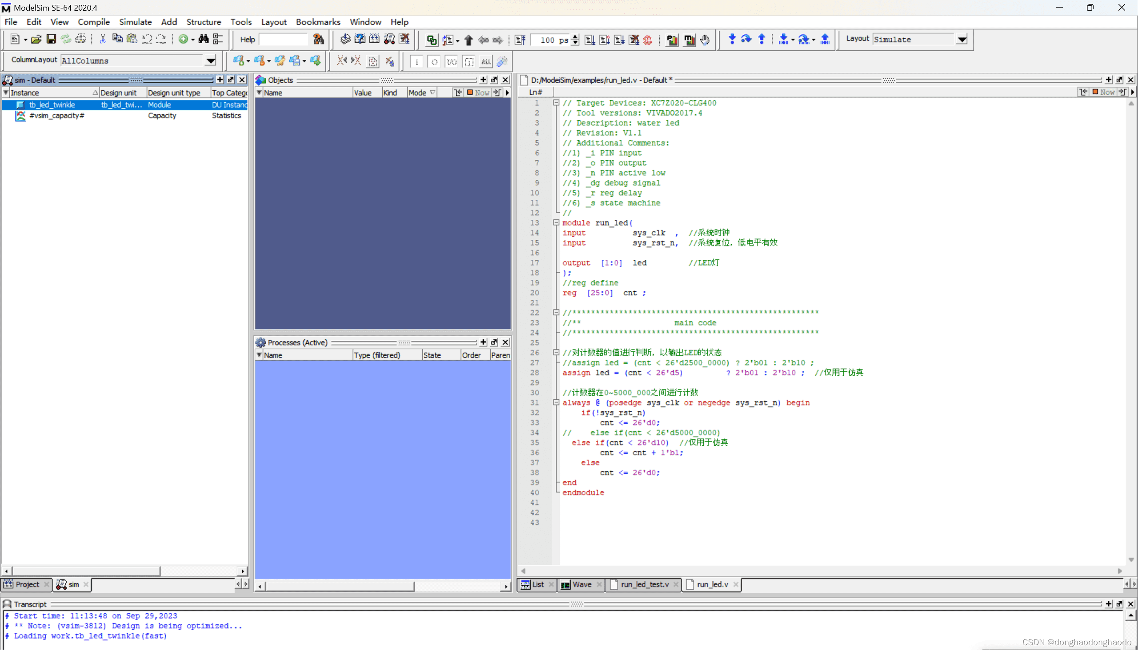Viewport: 1138px width, 651px height.
Task: Open the ColumnLayout AllColumns dropdown
Action: click(x=210, y=60)
